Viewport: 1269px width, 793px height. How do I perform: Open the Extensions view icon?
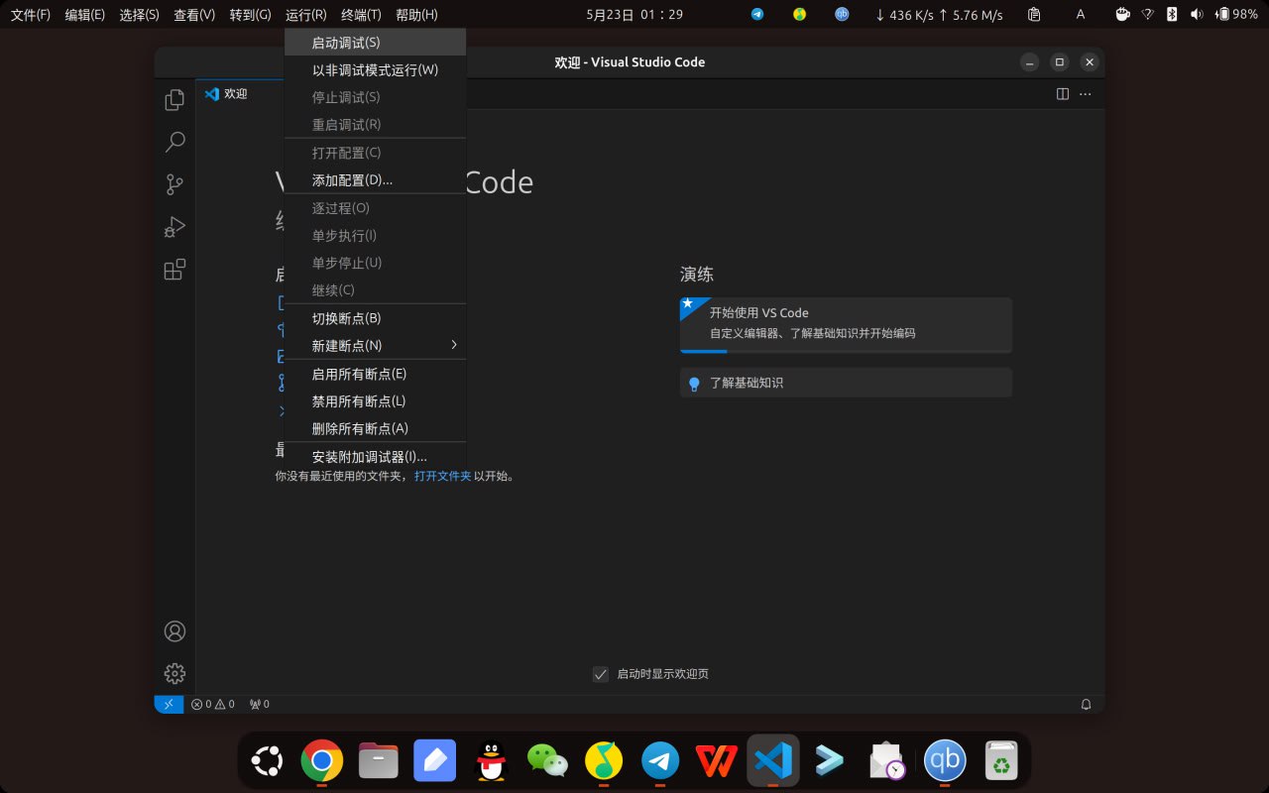174,270
